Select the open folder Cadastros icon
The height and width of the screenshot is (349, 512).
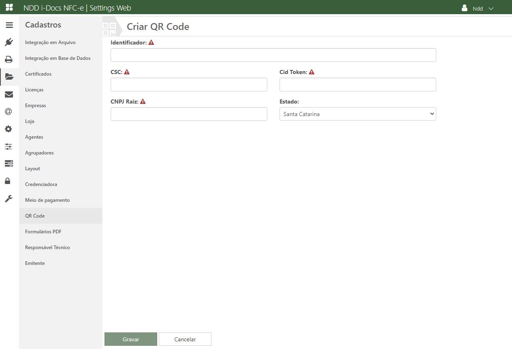coord(9,77)
